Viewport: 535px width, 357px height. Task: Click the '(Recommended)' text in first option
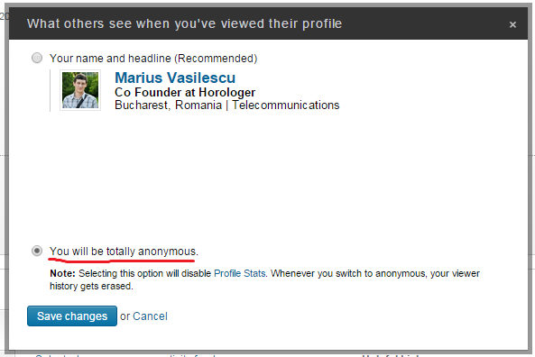216,59
